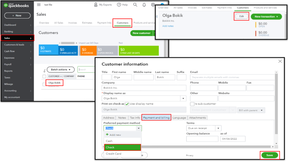Click the search magnifier icon
Viewport: 288px width, 162px height.
135,5
